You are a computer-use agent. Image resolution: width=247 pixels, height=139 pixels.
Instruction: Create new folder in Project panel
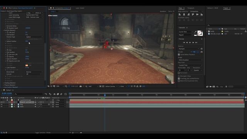(x=210, y=86)
